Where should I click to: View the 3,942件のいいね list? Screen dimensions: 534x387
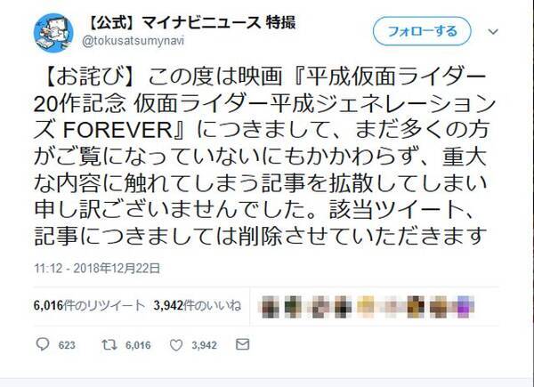point(198,305)
